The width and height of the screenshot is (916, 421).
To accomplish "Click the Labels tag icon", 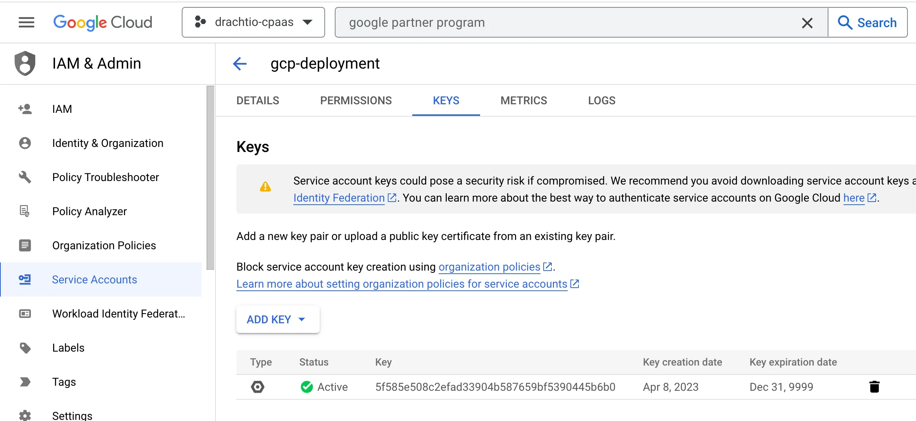I will 25,348.
